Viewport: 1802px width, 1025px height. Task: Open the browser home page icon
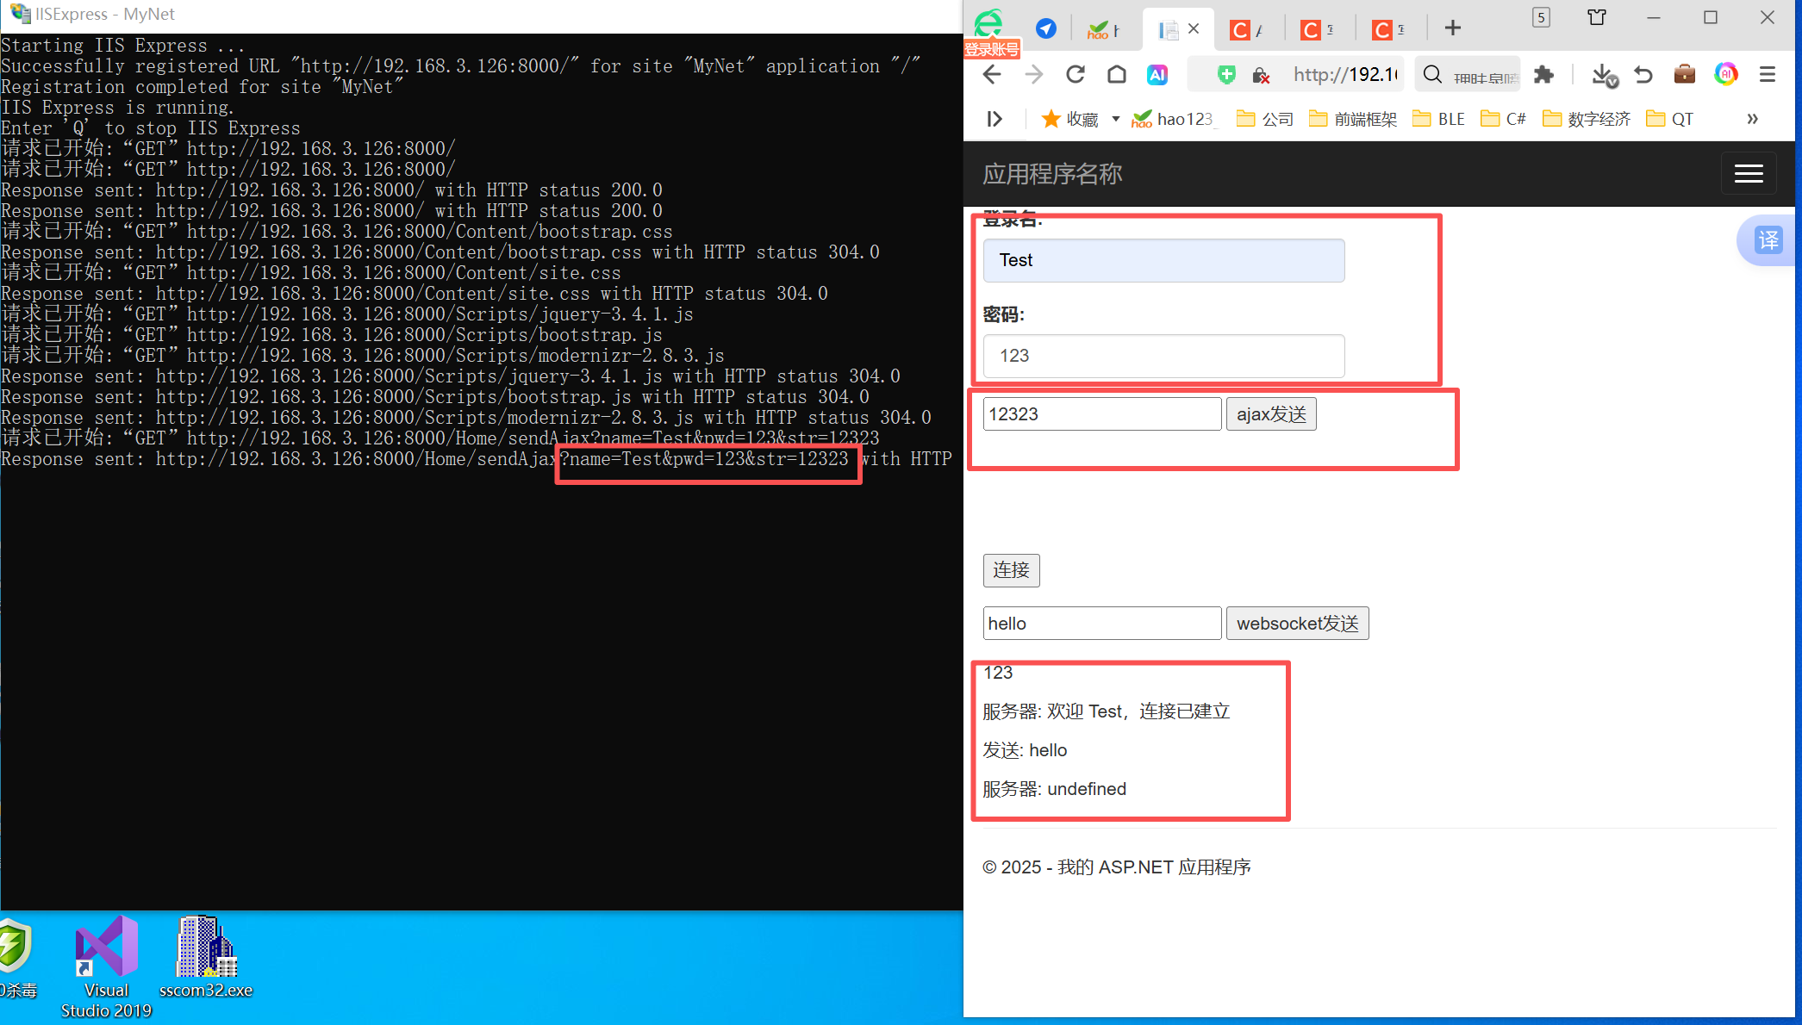1117,75
